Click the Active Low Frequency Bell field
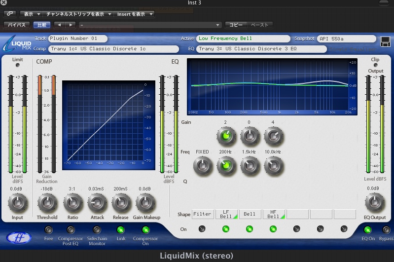The width and height of the screenshot is (394, 262). tap(243, 38)
